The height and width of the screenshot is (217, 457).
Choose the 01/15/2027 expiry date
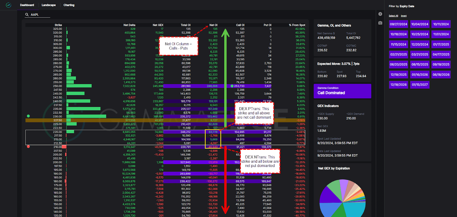pyautogui.click(x=420, y=85)
